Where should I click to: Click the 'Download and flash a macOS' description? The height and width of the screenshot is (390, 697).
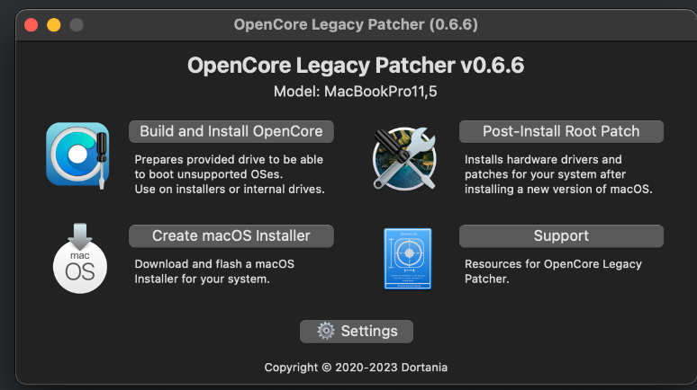[x=214, y=271]
